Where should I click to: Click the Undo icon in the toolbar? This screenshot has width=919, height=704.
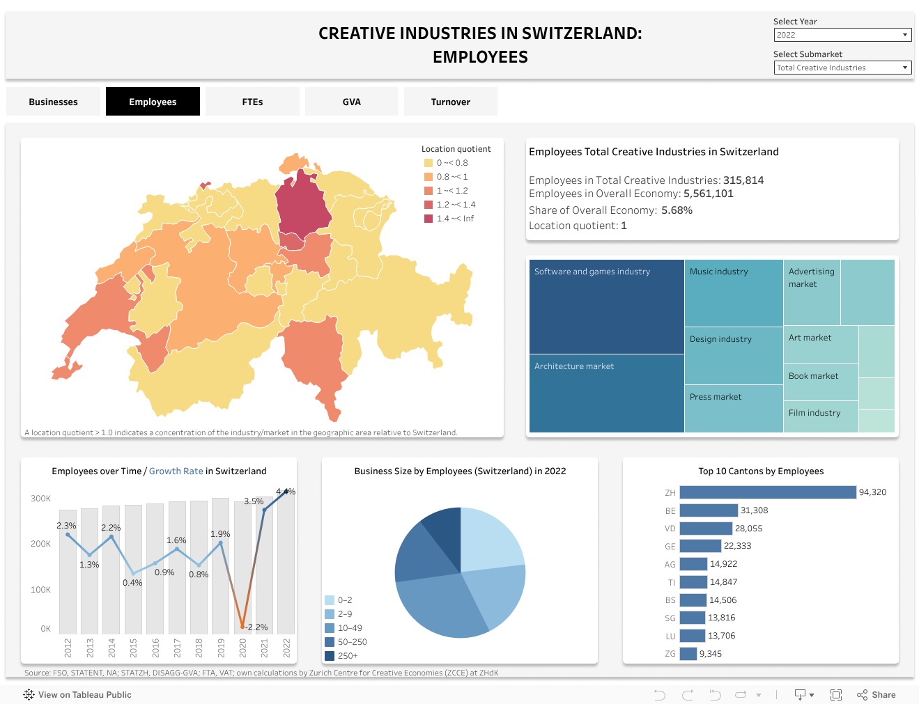pyautogui.click(x=659, y=695)
